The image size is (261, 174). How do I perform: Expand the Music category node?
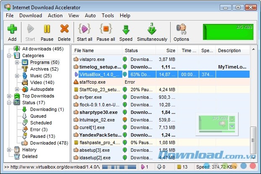(x=17, y=76)
